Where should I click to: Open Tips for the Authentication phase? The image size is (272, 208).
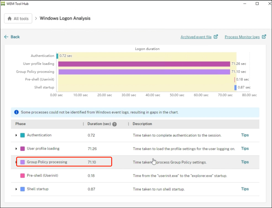tap(244, 135)
